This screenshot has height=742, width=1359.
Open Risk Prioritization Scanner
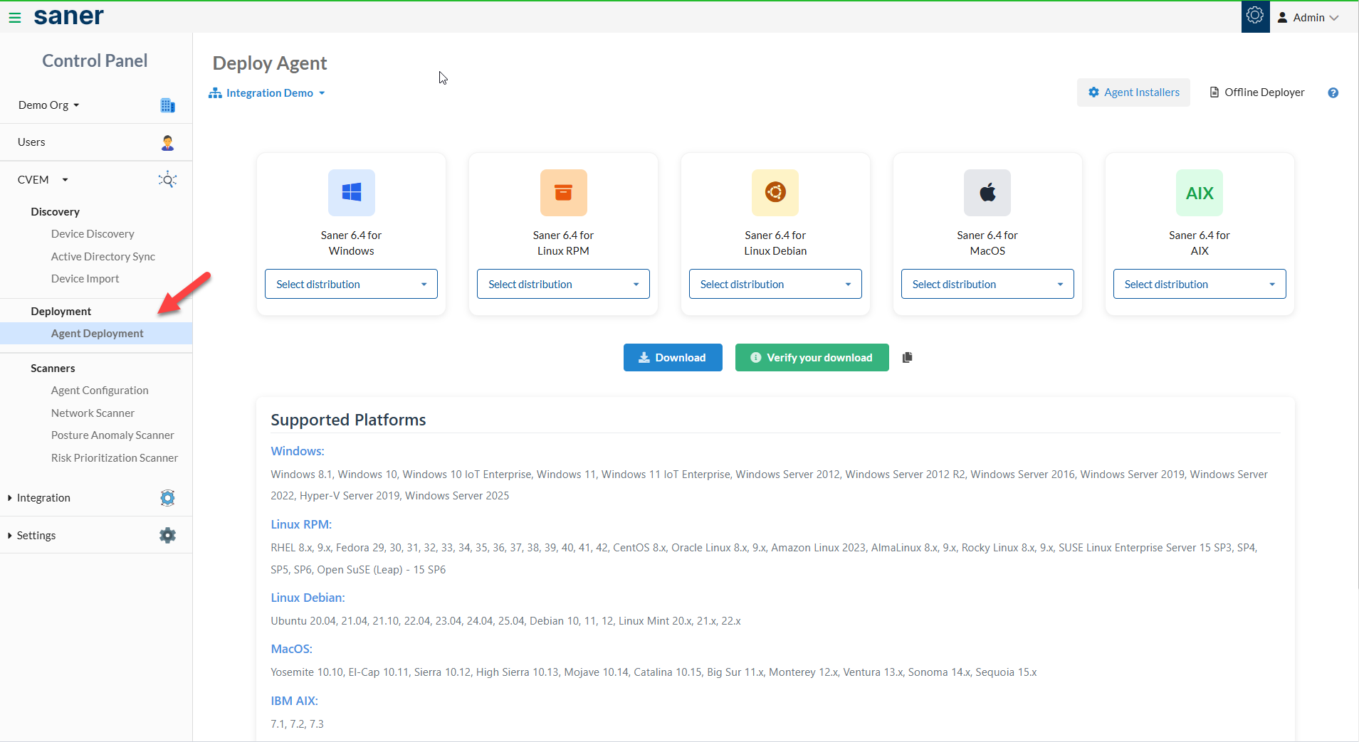coord(115,458)
